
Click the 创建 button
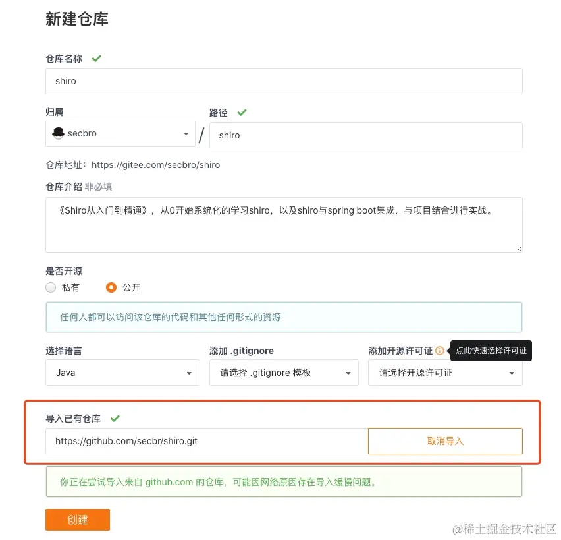(77, 520)
